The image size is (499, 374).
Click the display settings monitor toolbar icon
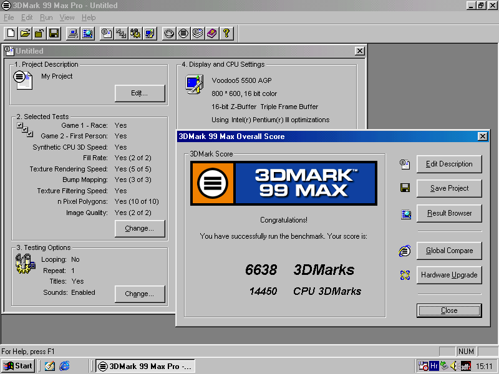[x=150, y=33]
